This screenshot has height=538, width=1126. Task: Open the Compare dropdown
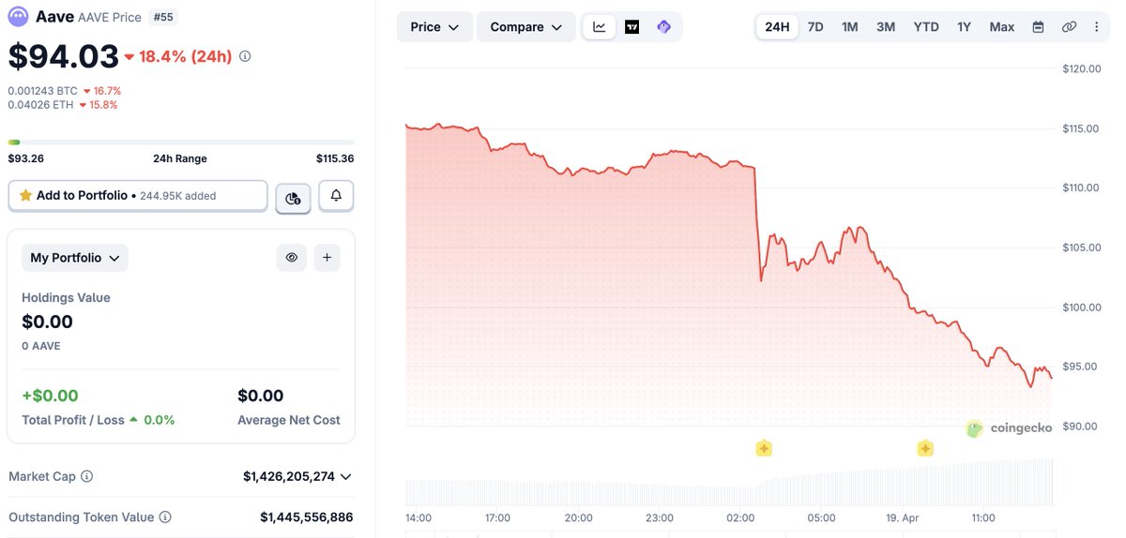click(x=525, y=27)
